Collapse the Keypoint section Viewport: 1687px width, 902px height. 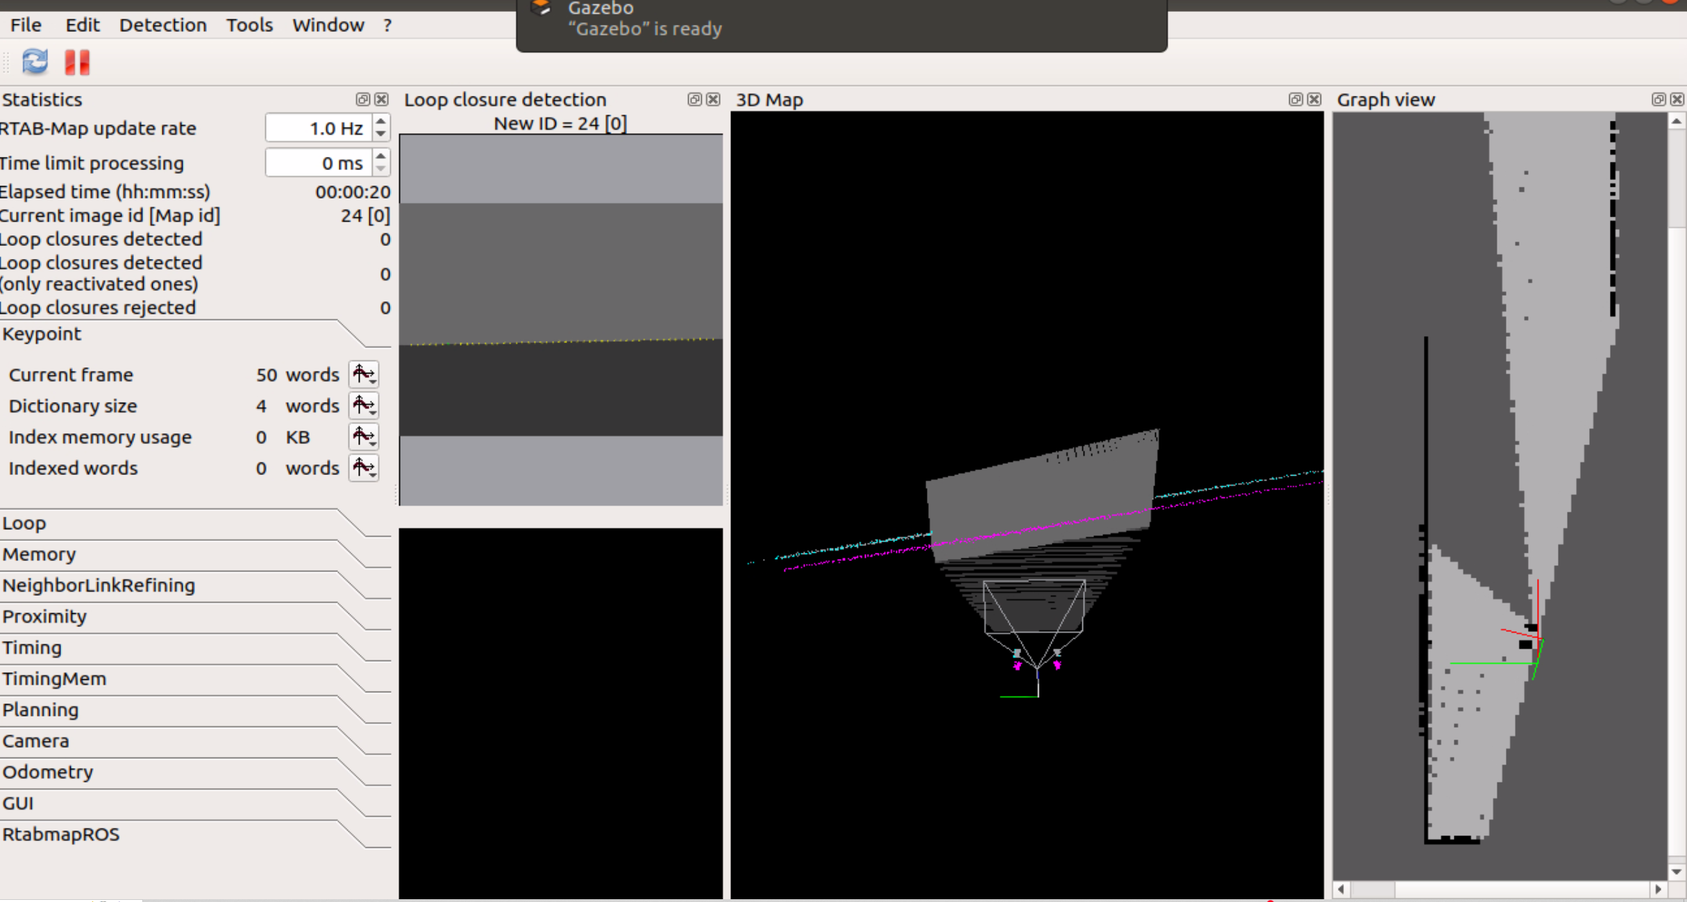(x=42, y=334)
